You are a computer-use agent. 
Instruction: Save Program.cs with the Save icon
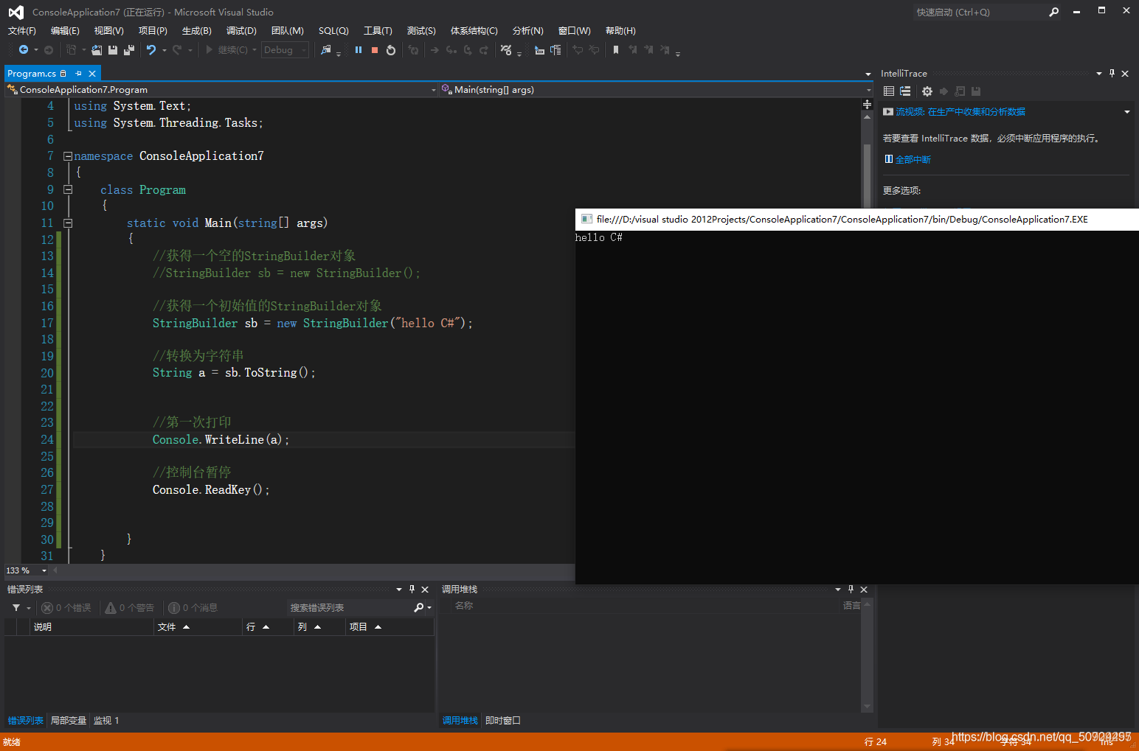point(113,50)
